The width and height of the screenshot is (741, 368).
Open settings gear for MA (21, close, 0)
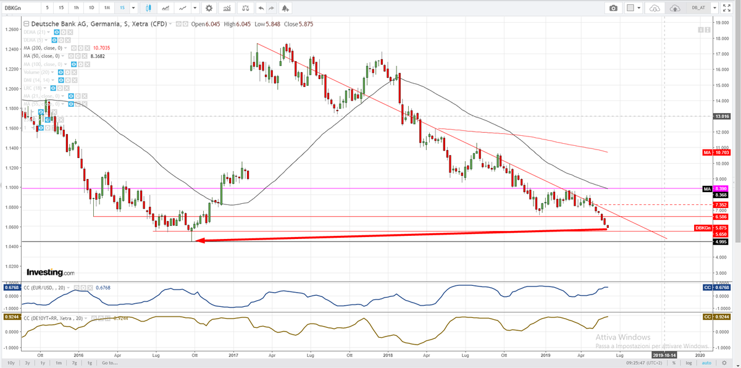click(78, 96)
